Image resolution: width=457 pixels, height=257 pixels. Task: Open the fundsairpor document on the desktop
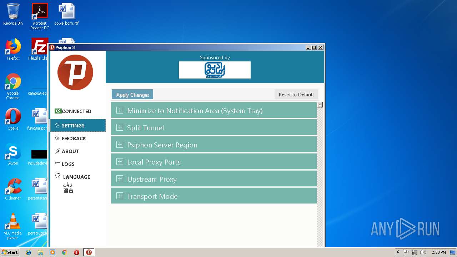pos(38,119)
